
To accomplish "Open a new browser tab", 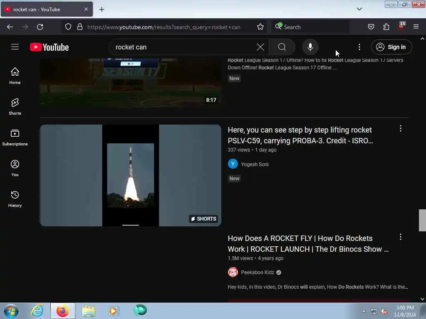I will click(x=102, y=10).
